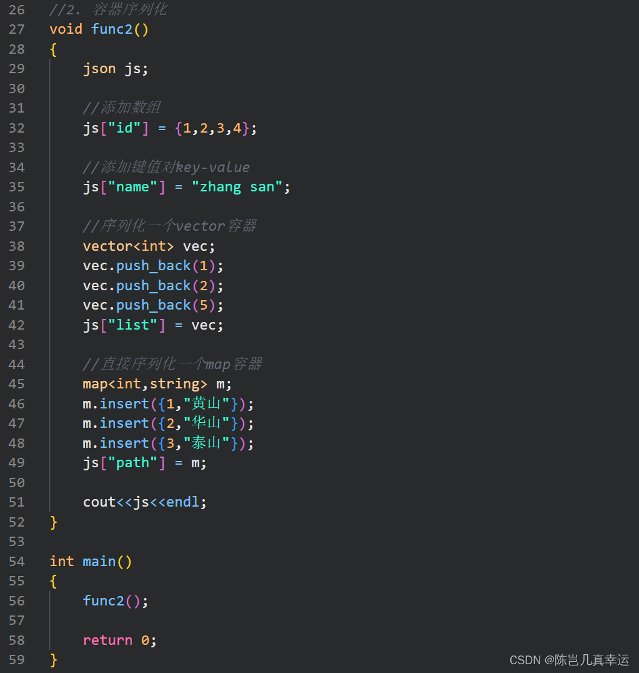639x673 pixels.
Task: Click the comment '//添加键值对key-value'
Action: pos(166,166)
